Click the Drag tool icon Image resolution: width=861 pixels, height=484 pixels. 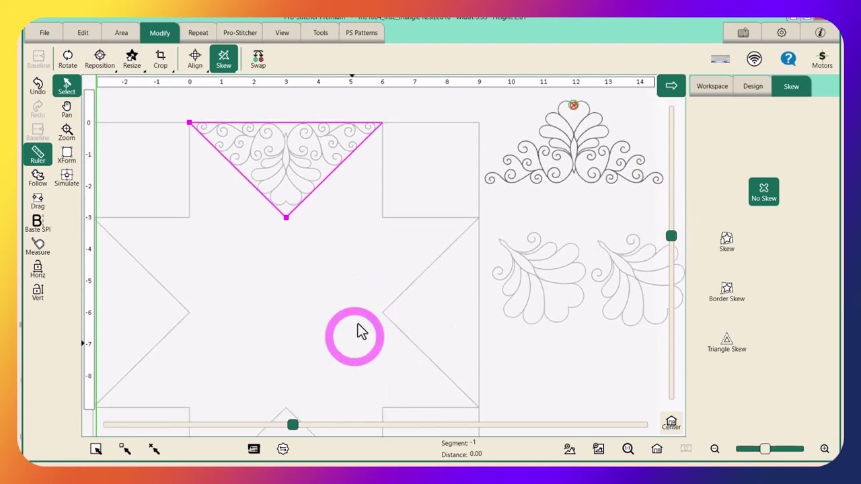click(38, 201)
